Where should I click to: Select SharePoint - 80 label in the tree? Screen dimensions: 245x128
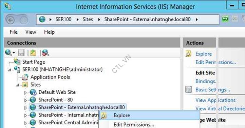tap(56, 100)
